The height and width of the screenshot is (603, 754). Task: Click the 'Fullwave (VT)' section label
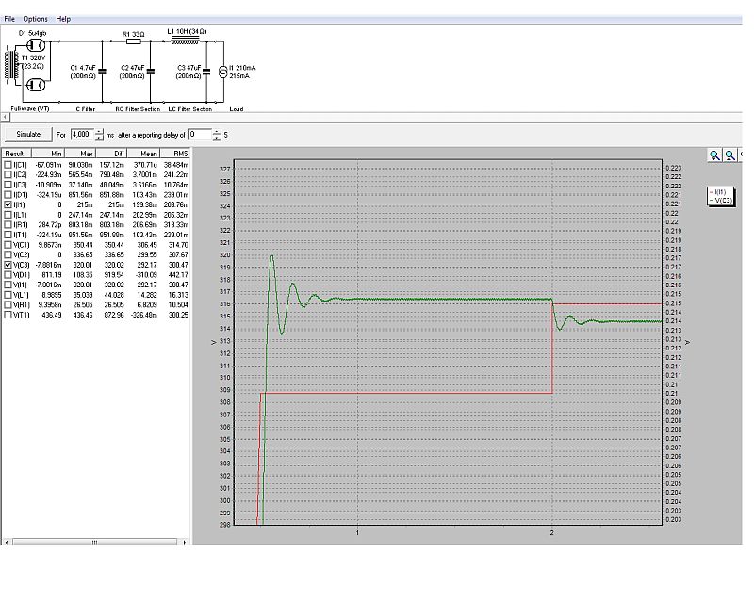click(30, 109)
